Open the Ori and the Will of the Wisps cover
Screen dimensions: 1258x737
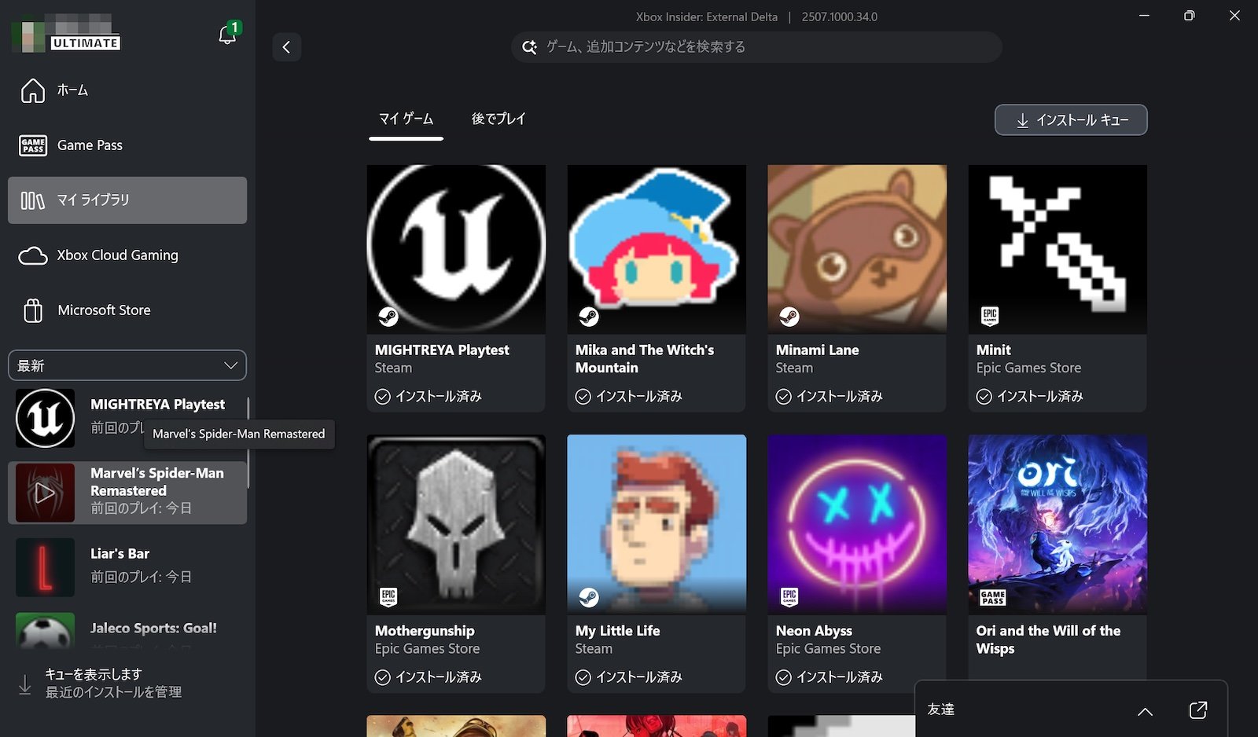pyautogui.click(x=1058, y=524)
